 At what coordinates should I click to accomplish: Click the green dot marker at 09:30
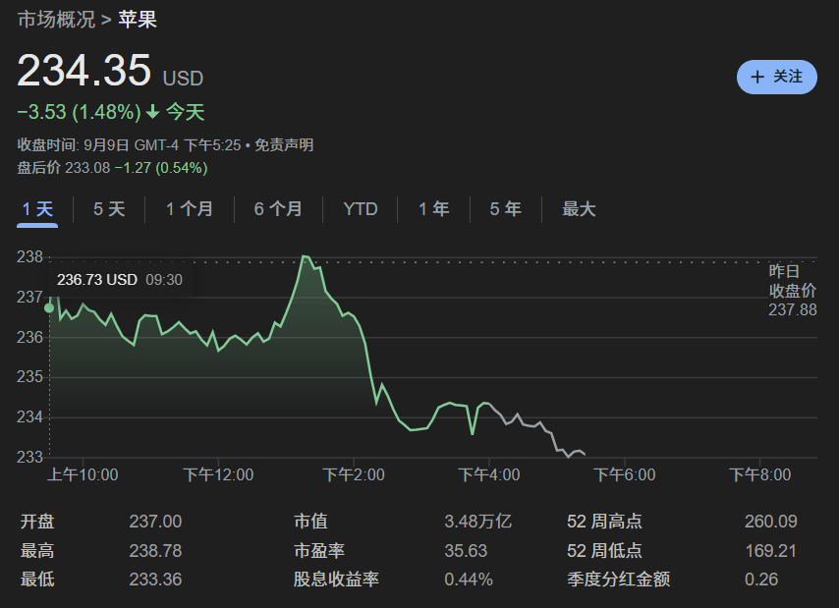tap(49, 307)
